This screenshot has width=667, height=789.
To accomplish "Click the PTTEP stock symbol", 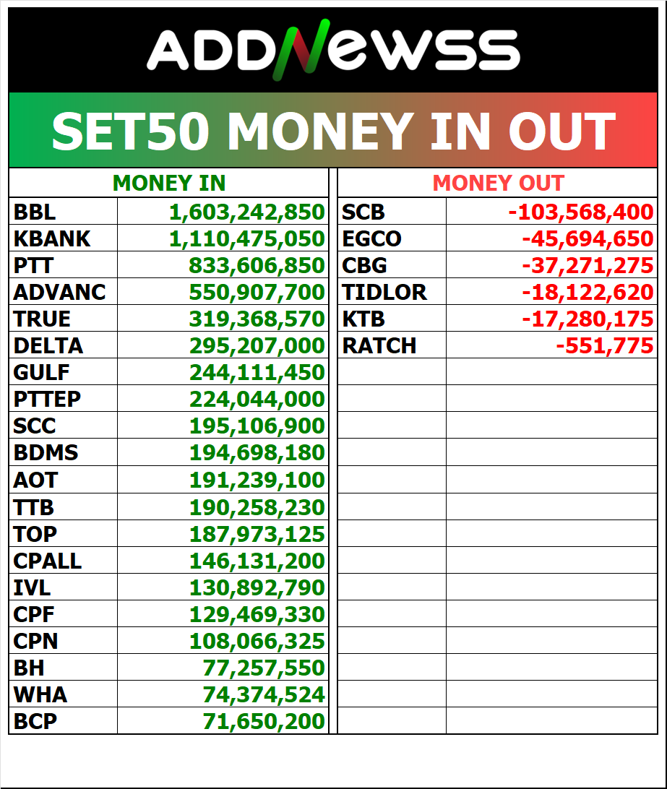I will point(47,400).
